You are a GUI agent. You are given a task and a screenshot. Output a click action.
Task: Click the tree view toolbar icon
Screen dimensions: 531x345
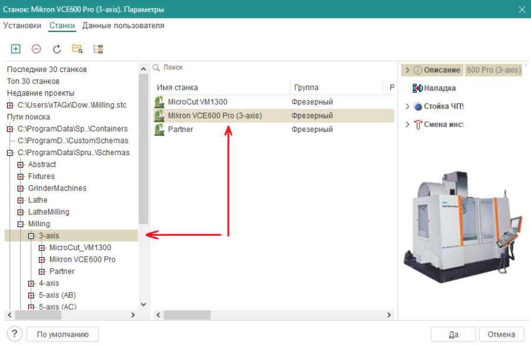[98, 49]
